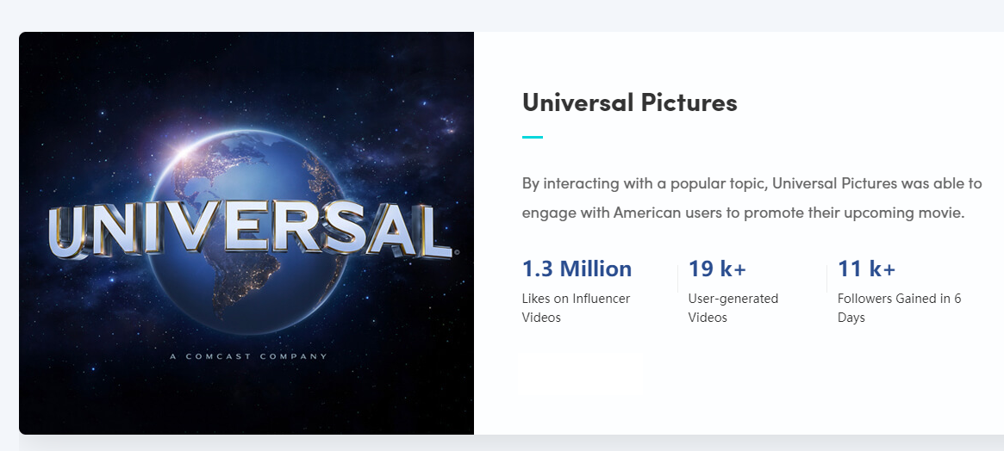Click the cyan accent line under the heading

533,137
